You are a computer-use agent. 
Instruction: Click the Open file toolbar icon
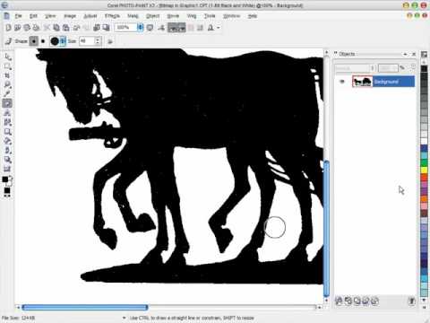pyautogui.click(x=18, y=28)
